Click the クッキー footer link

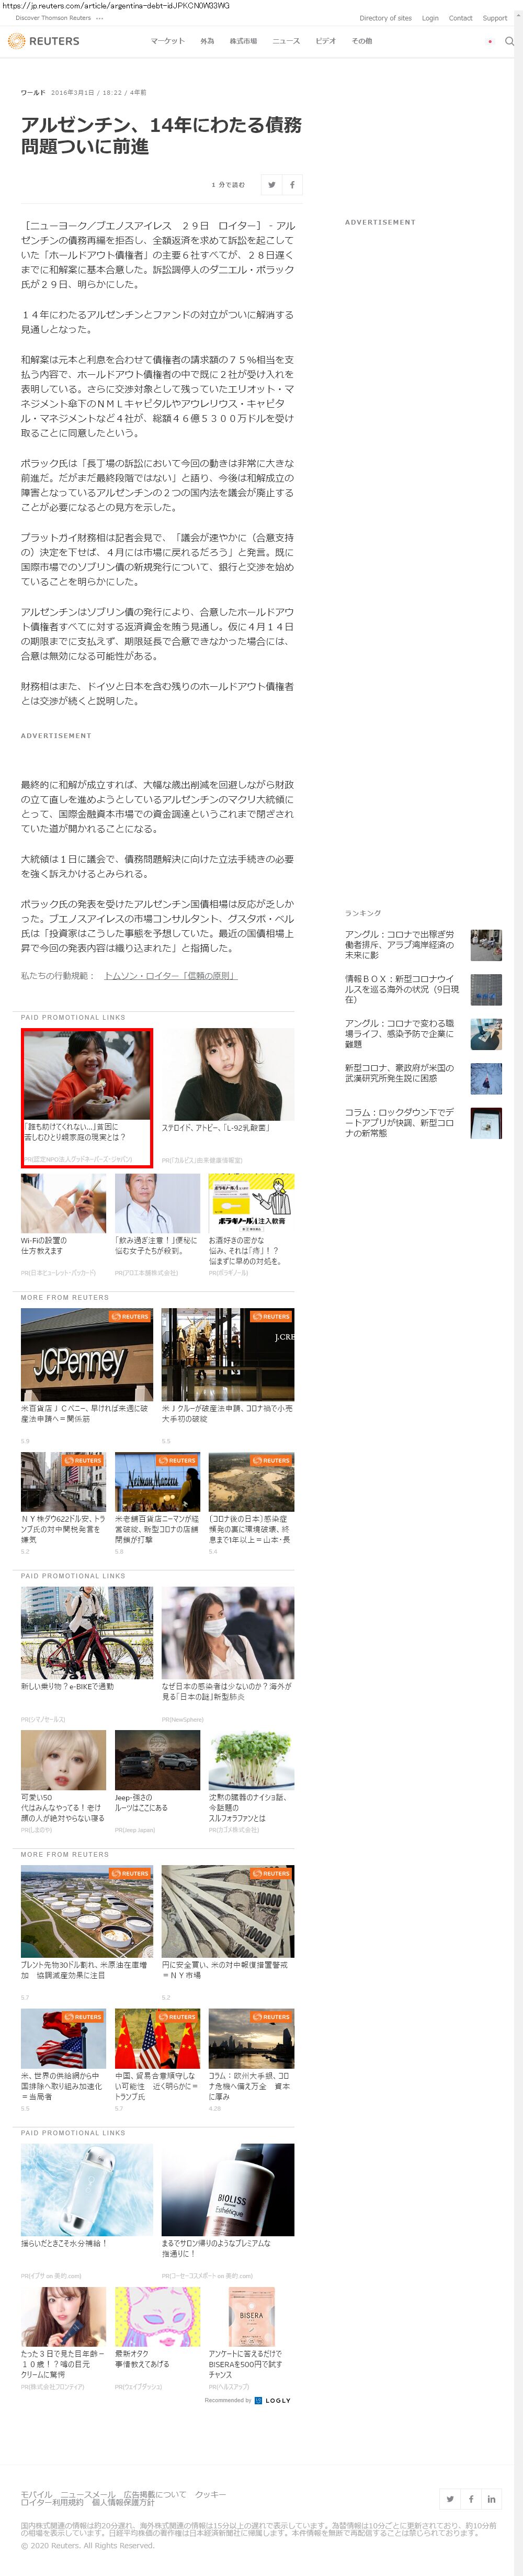[210, 2493]
